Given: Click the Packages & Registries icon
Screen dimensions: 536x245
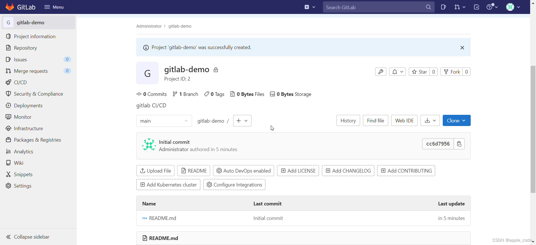Looking at the screenshot, I should [8, 140].
